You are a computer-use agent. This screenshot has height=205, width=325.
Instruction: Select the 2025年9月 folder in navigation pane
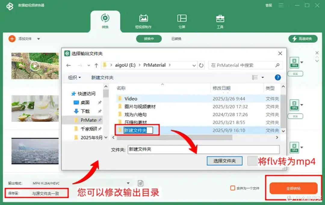pos(88,137)
